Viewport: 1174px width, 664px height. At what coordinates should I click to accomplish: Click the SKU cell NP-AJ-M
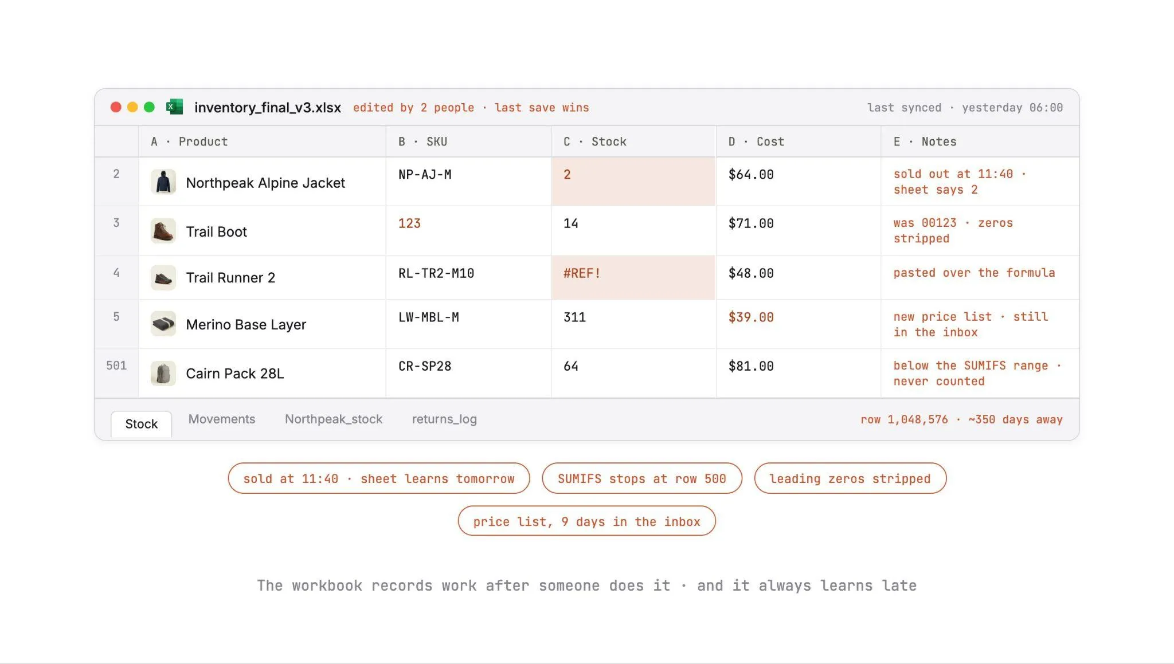(468, 182)
